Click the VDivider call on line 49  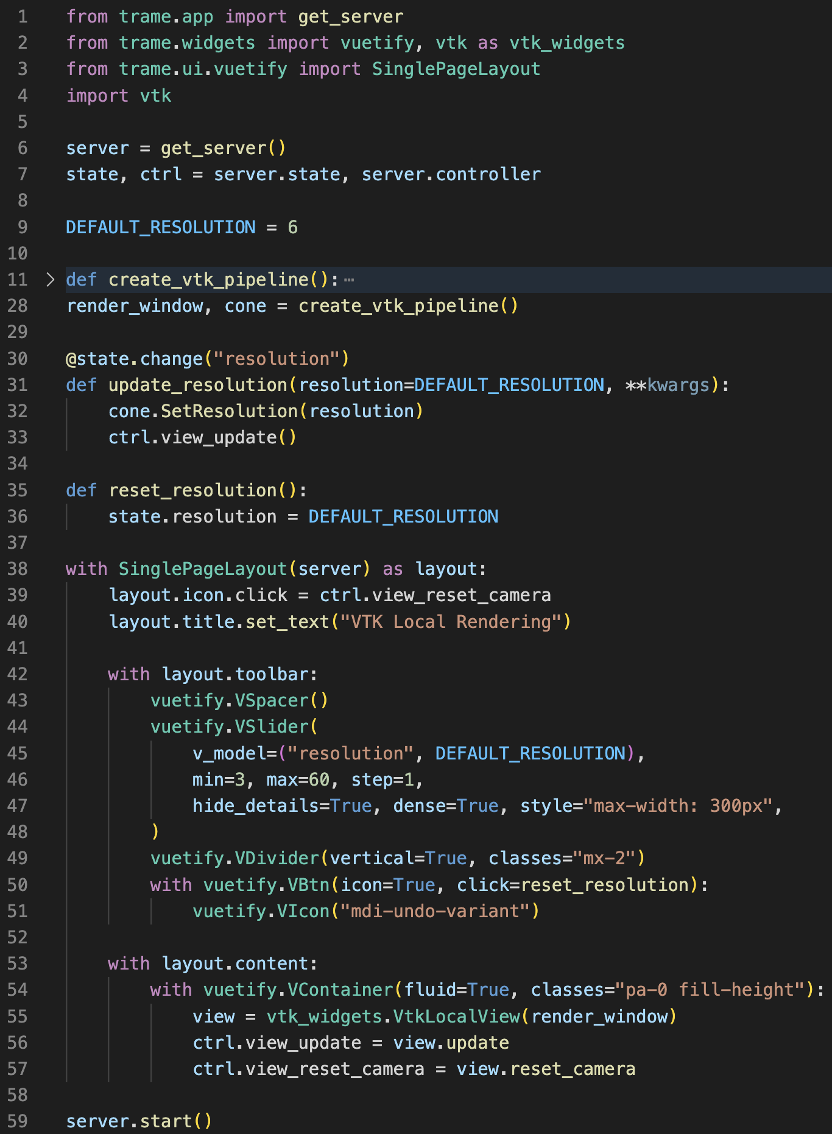point(277,858)
